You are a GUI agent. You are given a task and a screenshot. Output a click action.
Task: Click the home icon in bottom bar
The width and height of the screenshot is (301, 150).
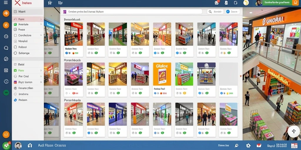pos(30,145)
